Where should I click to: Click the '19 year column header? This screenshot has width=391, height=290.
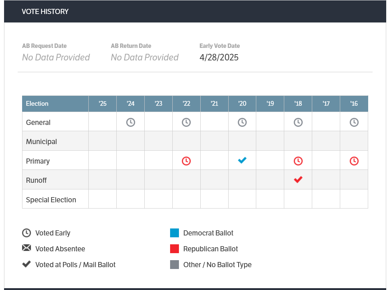(x=270, y=104)
